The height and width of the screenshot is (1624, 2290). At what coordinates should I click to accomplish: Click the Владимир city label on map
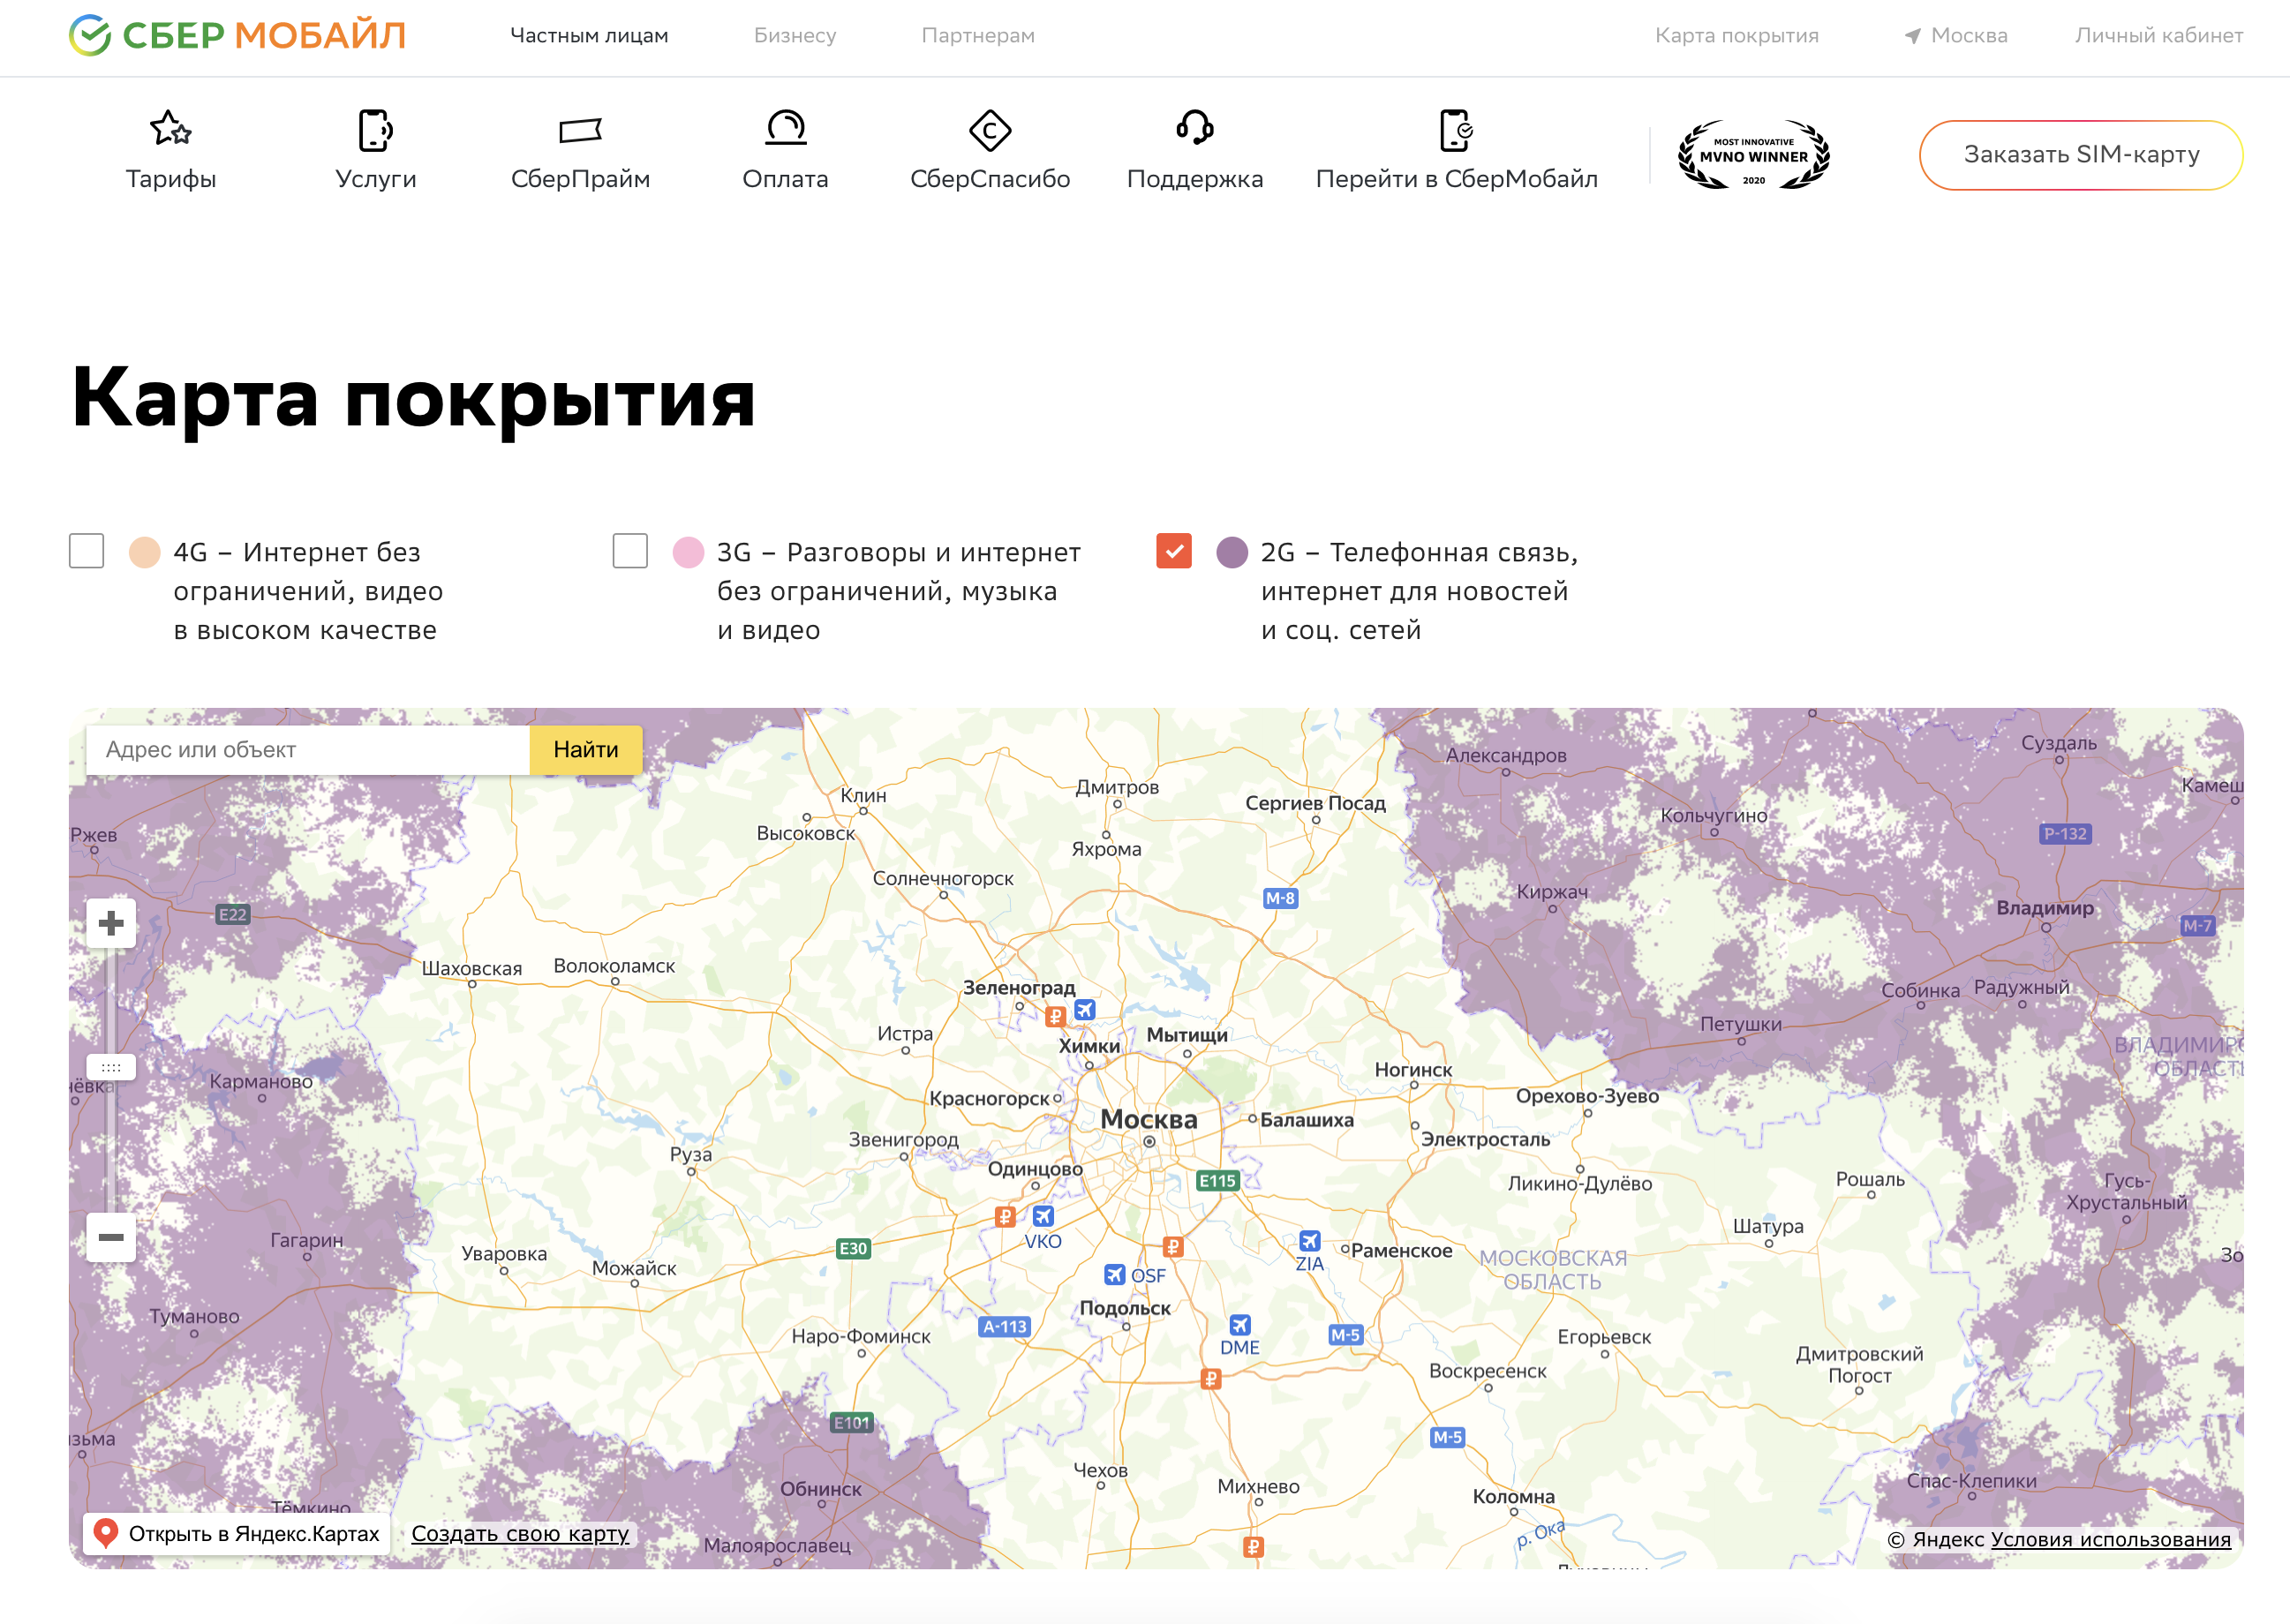pos(2045,908)
